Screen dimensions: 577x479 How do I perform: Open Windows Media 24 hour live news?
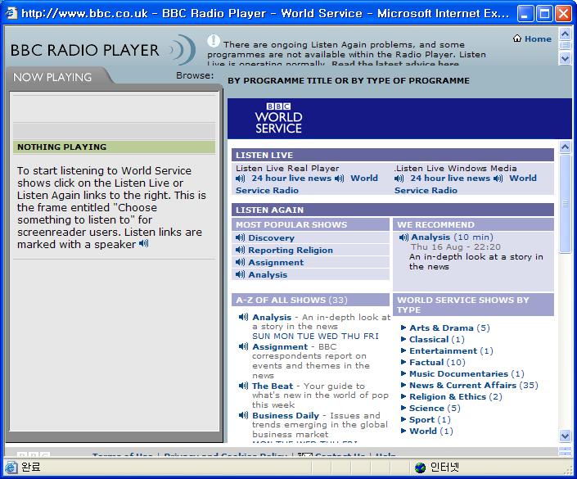tap(450, 178)
